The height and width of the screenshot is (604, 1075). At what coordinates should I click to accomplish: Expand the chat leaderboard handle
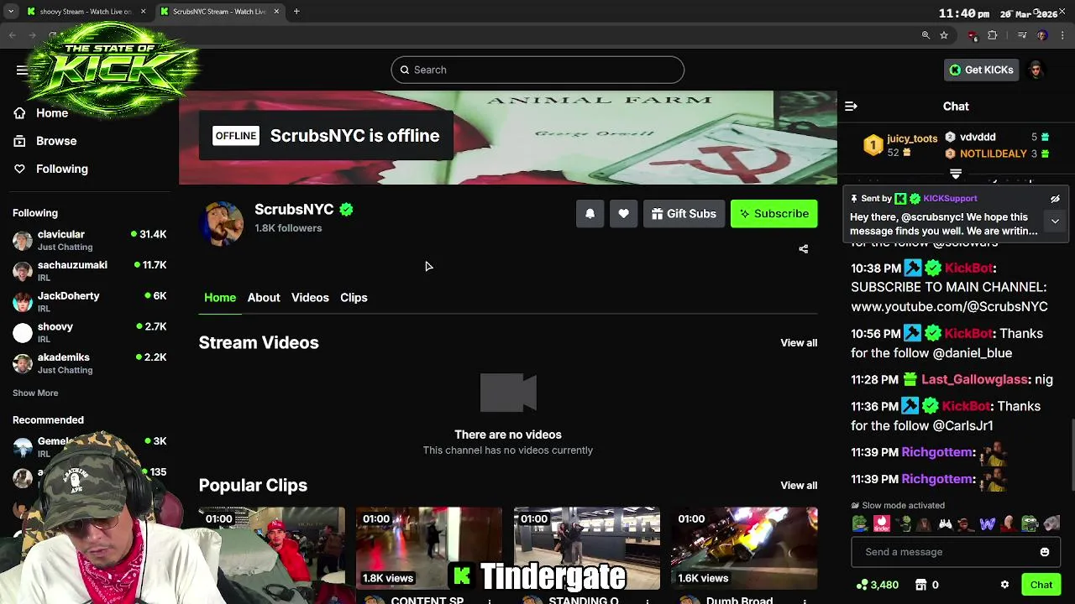(x=956, y=174)
